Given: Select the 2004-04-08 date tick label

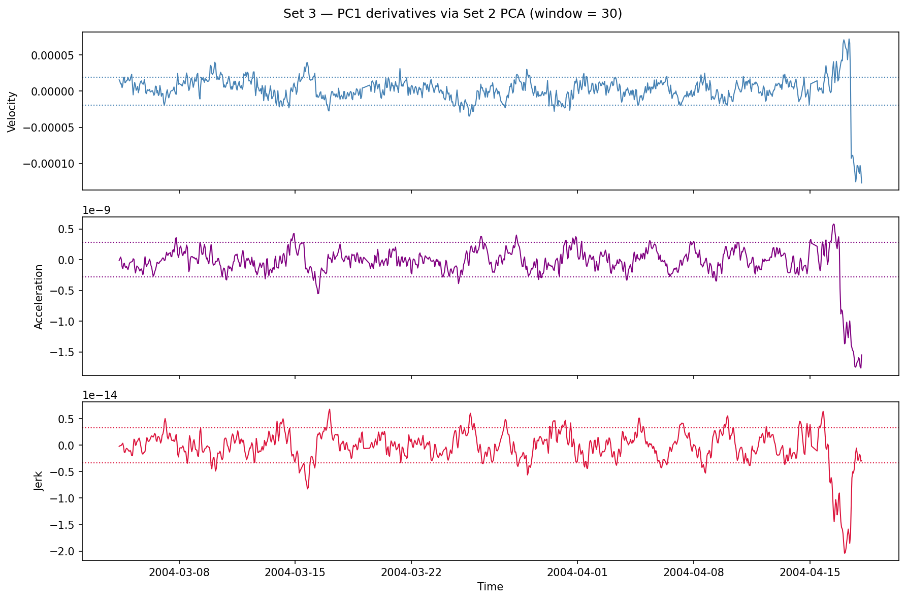Looking at the screenshot, I should point(694,572).
